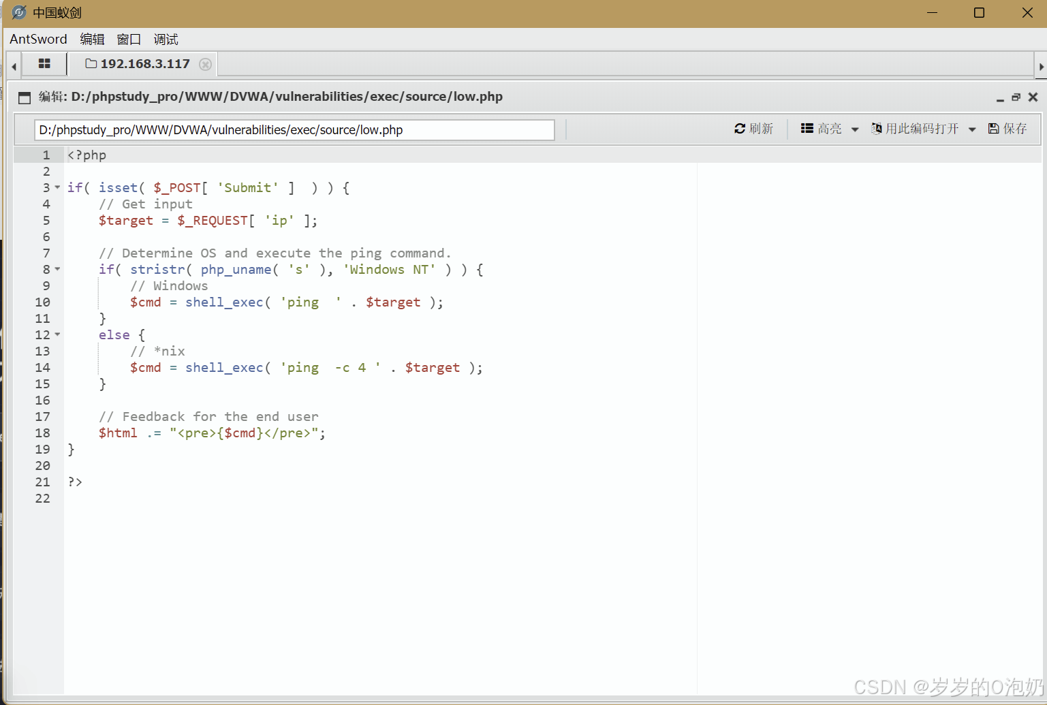Switch to the home grid tab
Screen dimensions: 1047x705
(44, 64)
